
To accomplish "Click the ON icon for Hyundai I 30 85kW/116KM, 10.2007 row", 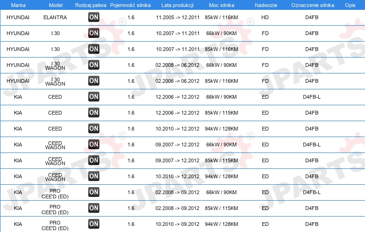I will tap(94, 49).
